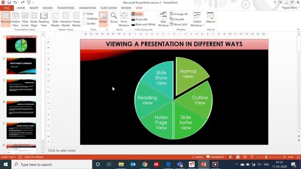Image resolution: width=301 pixels, height=169 pixels.
Task: Click NOTES button in status bar
Action: coord(198,157)
